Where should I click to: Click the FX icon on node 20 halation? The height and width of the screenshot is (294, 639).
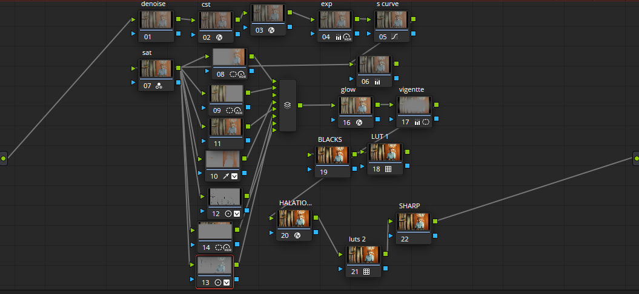tap(297, 235)
